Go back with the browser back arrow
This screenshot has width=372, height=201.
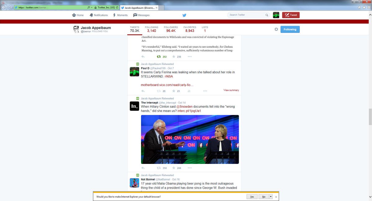(x=4, y=7)
